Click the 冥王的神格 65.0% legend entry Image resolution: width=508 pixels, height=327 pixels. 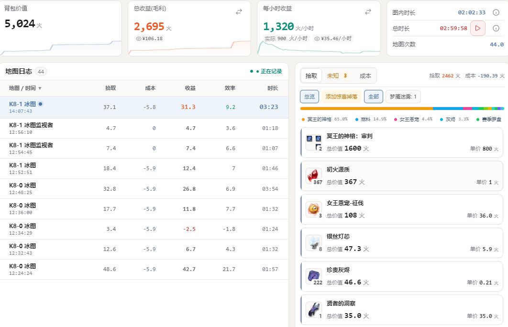[x=324, y=119]
